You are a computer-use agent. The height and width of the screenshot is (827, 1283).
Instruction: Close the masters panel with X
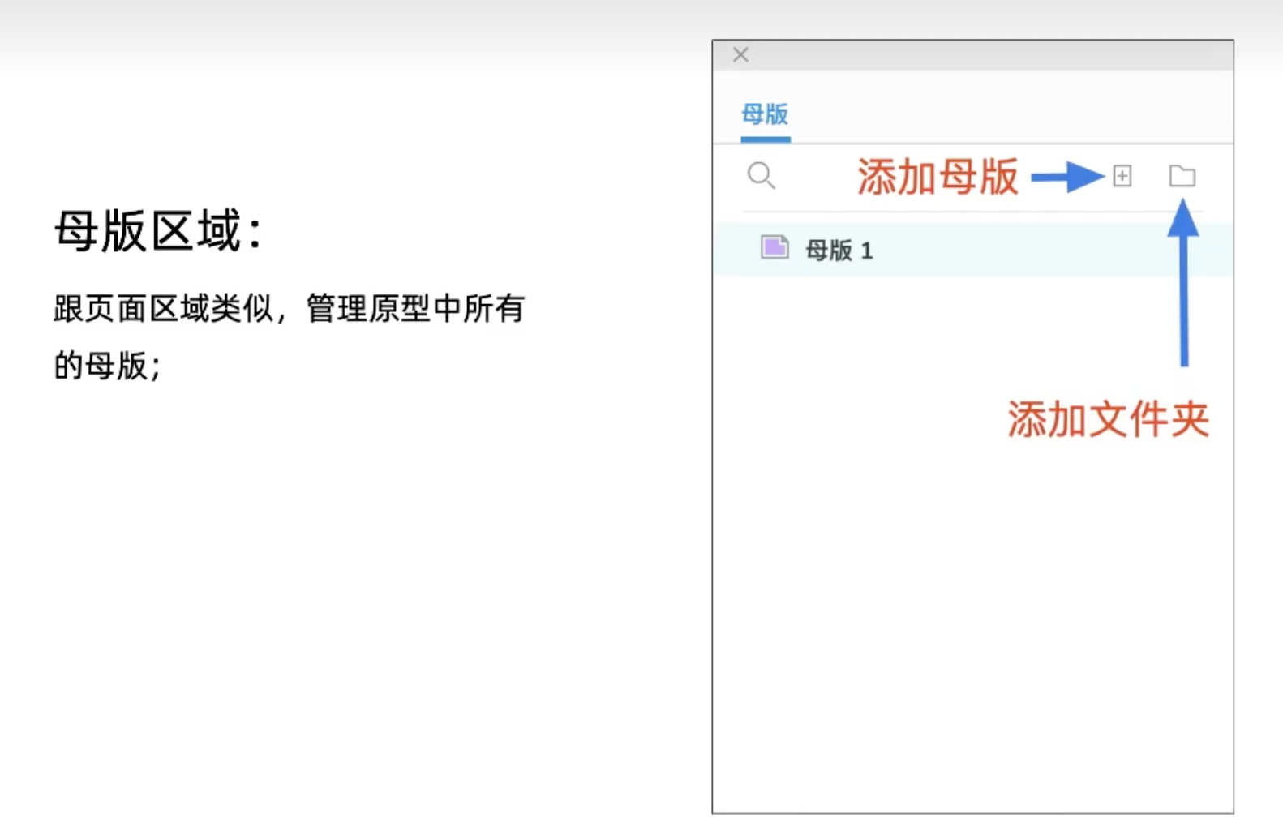740,55
